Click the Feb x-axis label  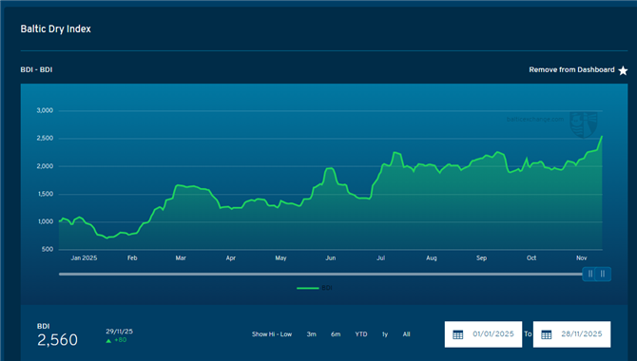[132, 257]
